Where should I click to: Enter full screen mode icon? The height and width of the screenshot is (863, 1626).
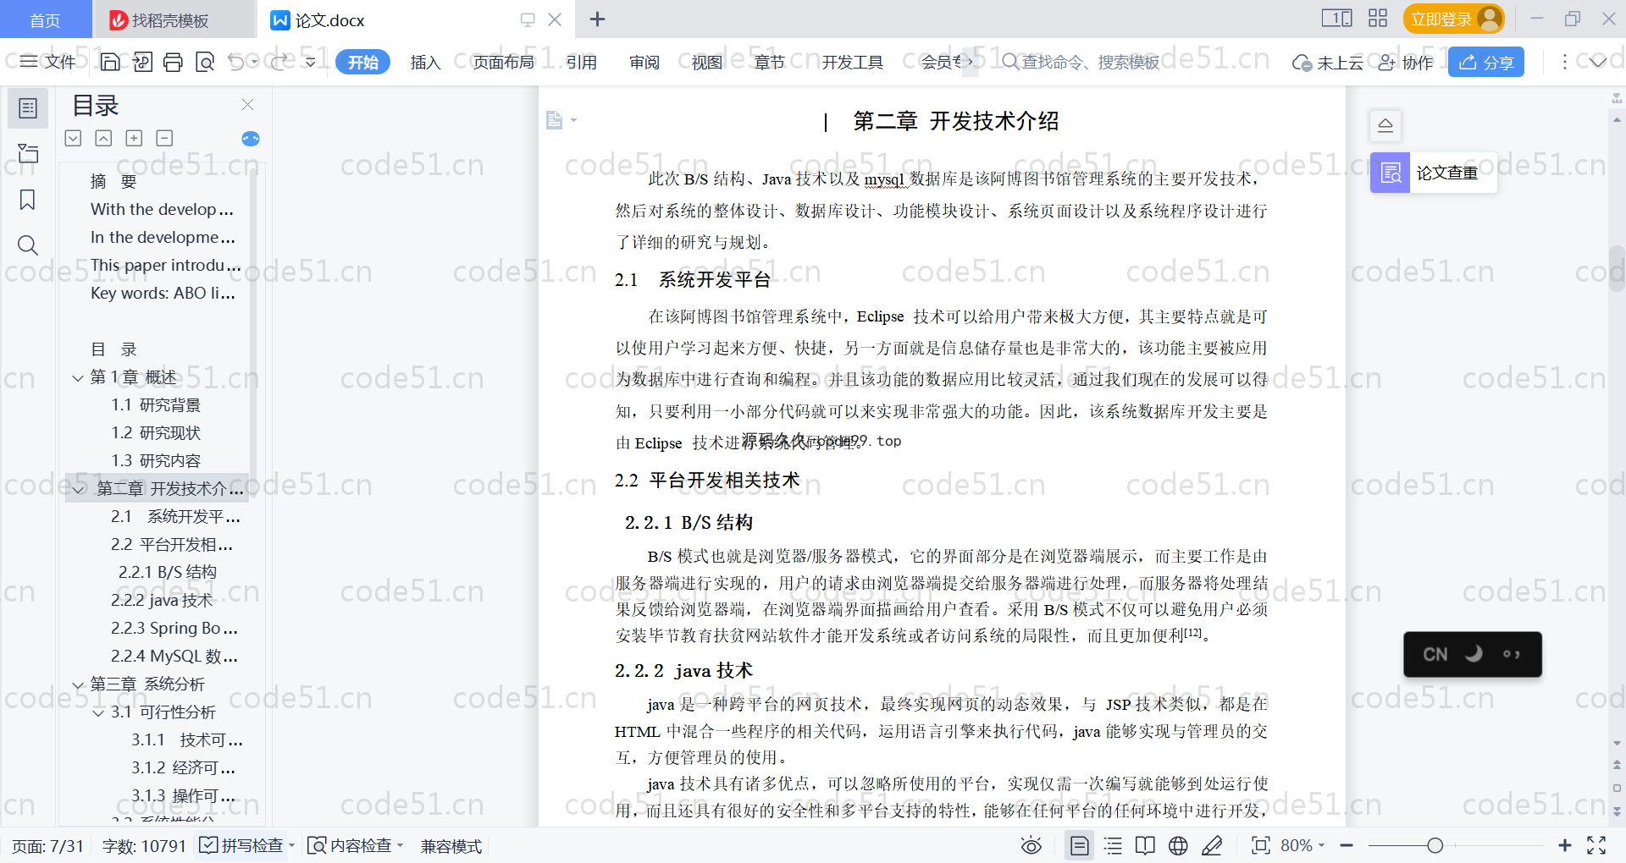(1596, 845)
